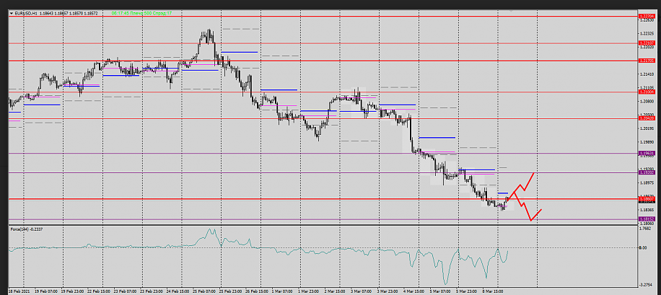
Task: Select the 1.20420 red price label
Action: pos(646,118)
